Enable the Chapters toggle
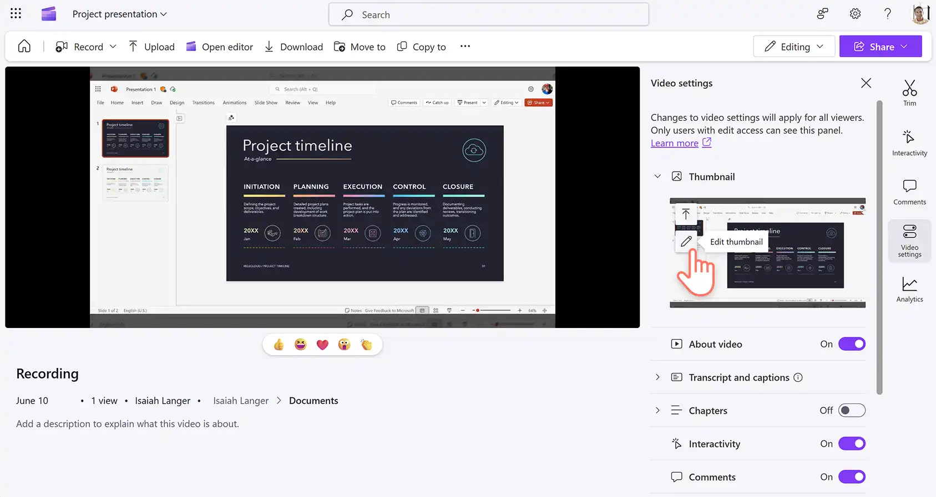 [852, 411]
